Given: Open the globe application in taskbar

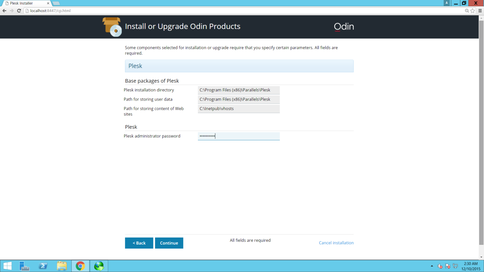Looking at the screenshot, I should pyautogui.click(x=99, y=266).
